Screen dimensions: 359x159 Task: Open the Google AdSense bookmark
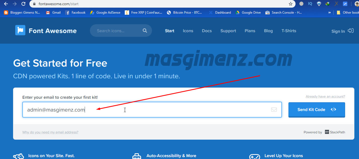pyautogui.click(x=105, y=13)
